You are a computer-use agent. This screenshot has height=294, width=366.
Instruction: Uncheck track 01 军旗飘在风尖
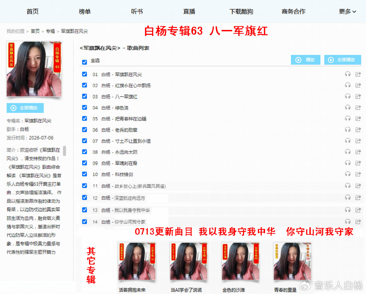85,74
